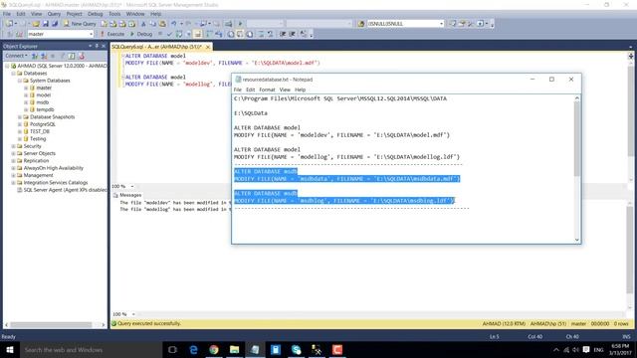This screenshot has width=637, height=358.
Task: Select the master database node
Action: click(44, 88)
